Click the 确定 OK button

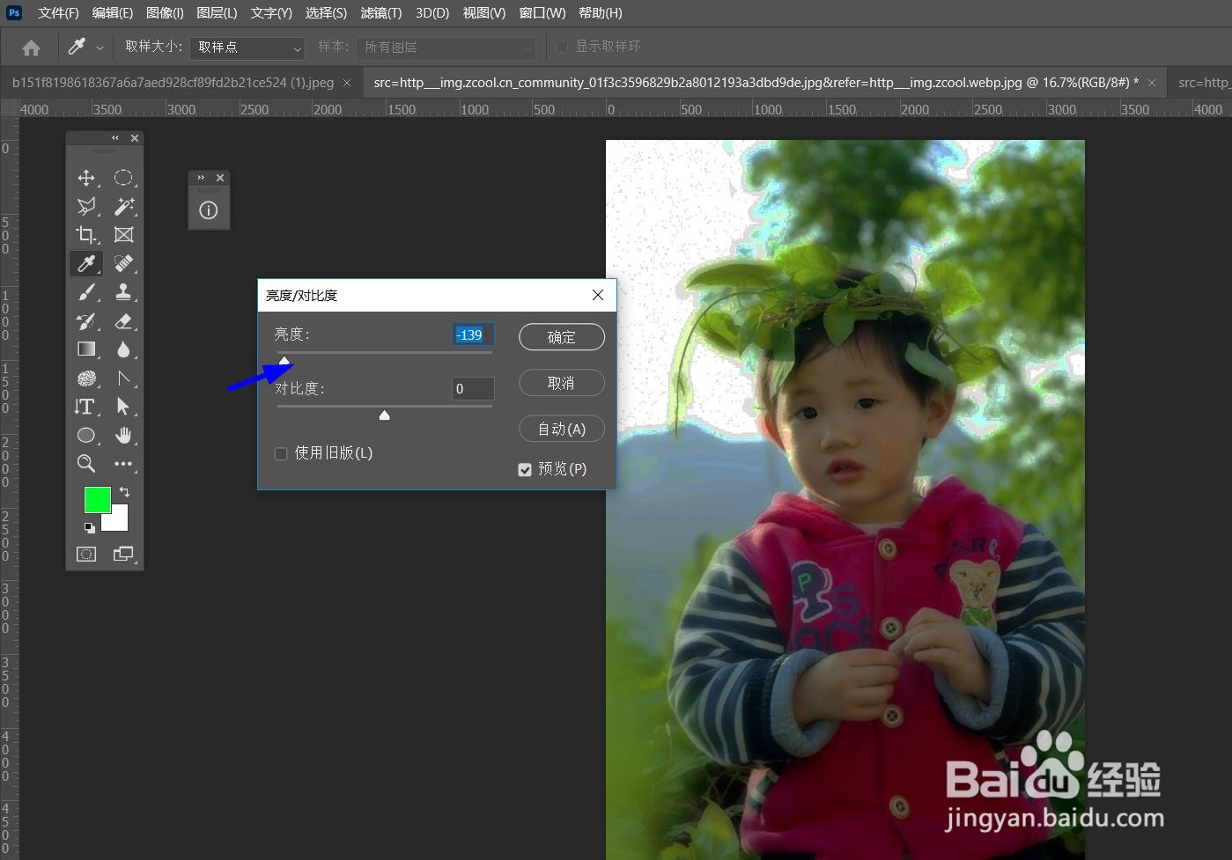[x=562, y=337]
